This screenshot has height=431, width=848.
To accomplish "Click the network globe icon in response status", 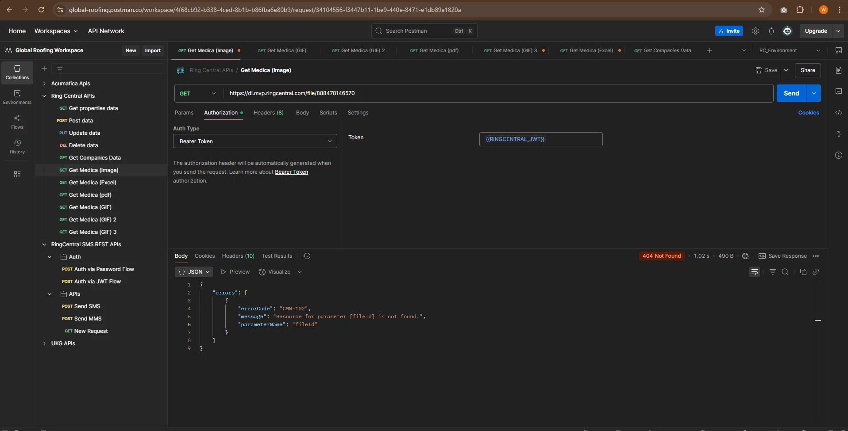I will [746, 256].
